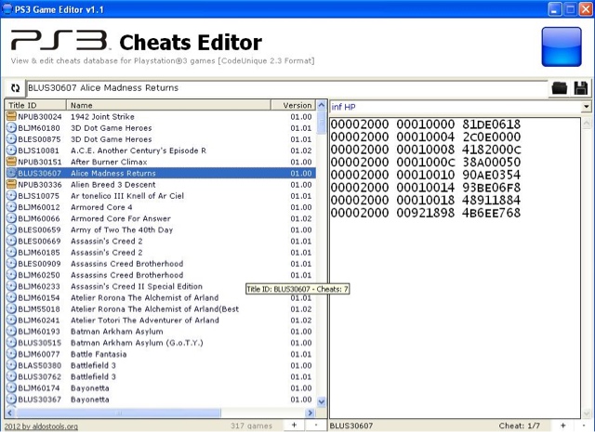Image resolution: width=595 pixels, height=432 pixels.
Task: Select Armored Core 4 row
Action: click(x=160, y=207)
